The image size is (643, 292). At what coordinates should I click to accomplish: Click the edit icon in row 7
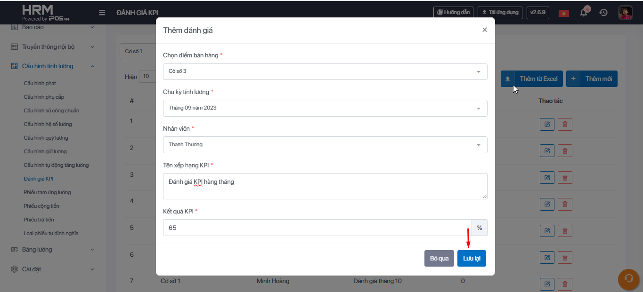click(x=547, y=284)
